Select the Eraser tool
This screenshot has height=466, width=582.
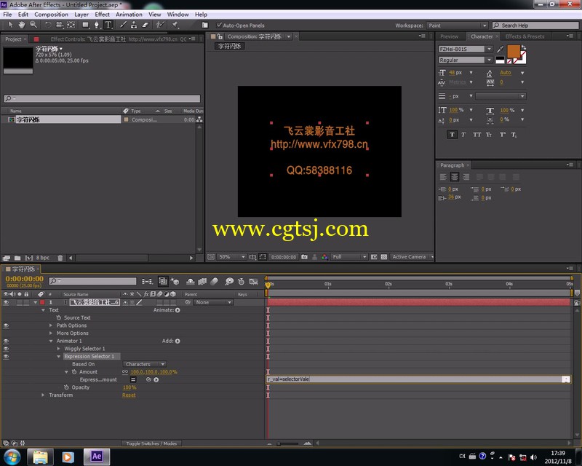[x=145, y=25]
